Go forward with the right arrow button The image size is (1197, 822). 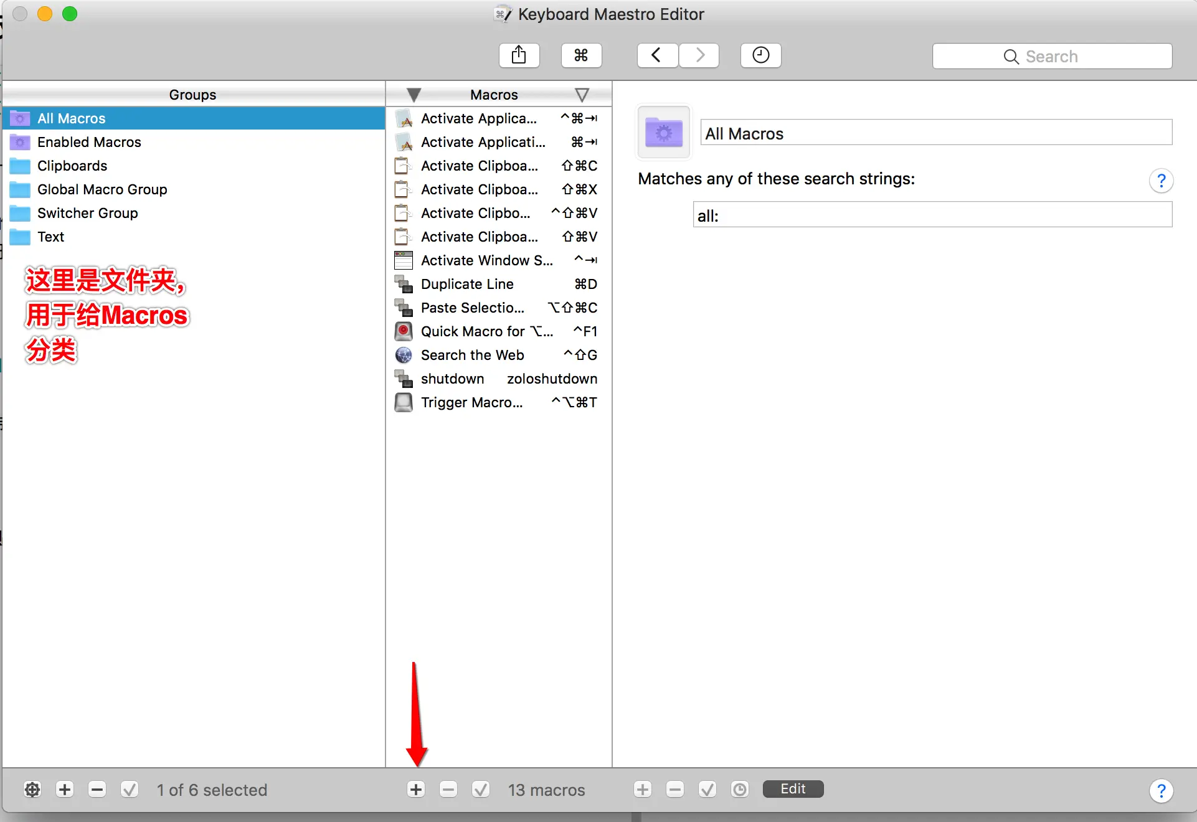coord(699,55)
